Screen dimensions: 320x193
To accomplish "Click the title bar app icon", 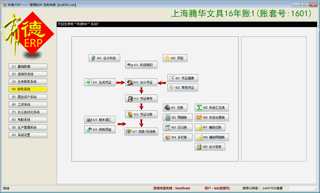I will click(4, 5).
